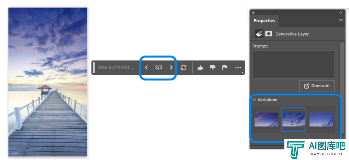The height and width of the screenshot is (160, 349).
Task: Show the next variation with right chevron
Action: point(171,68)
